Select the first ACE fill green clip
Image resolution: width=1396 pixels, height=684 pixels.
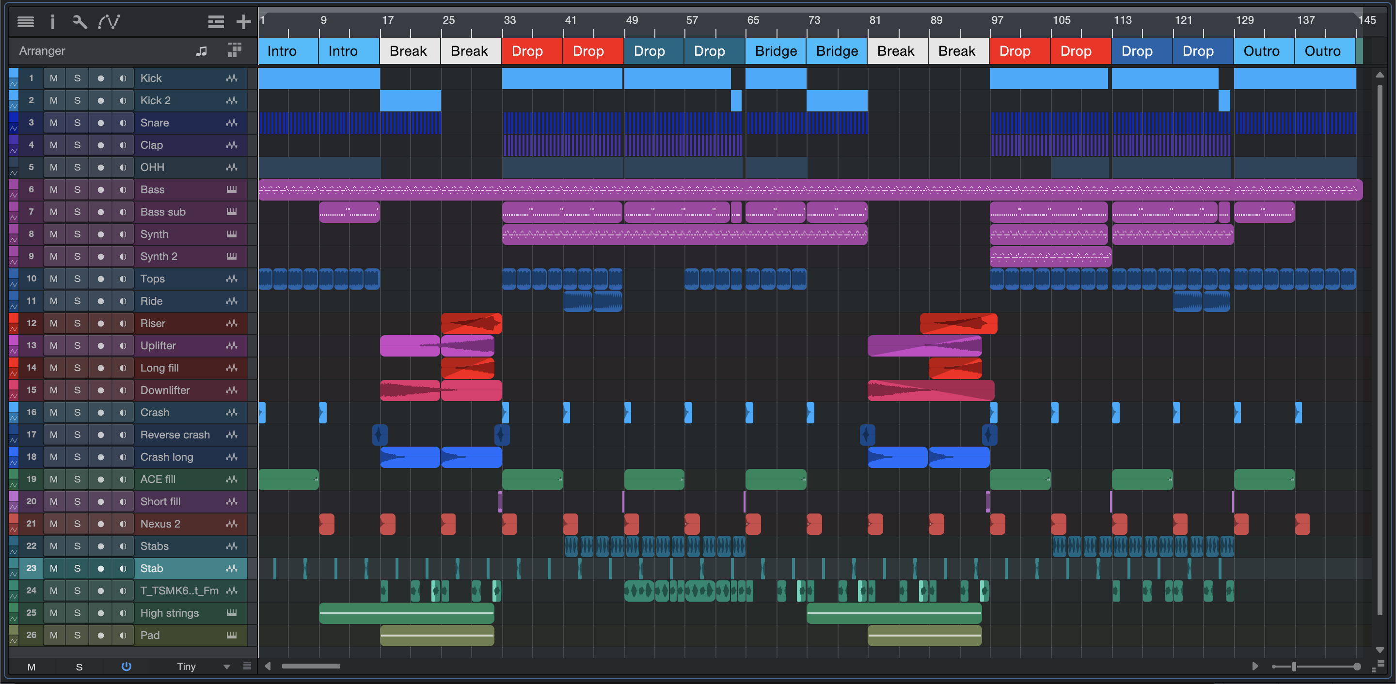[x=289, y=479]
